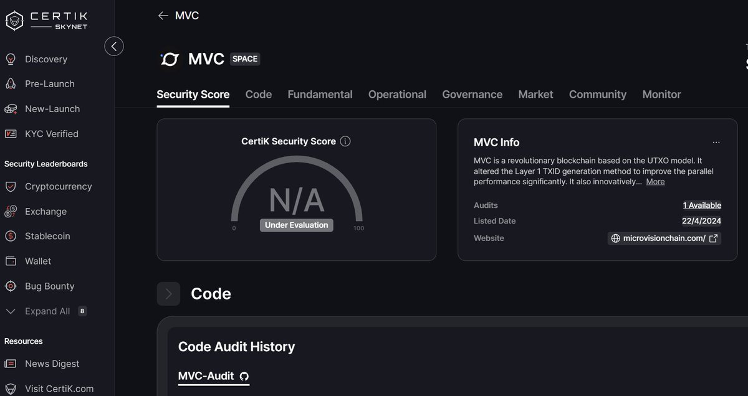This screenshot has width=748, height=396.
Task: Open the Security Score tab
Action: (x=193, y=95)
